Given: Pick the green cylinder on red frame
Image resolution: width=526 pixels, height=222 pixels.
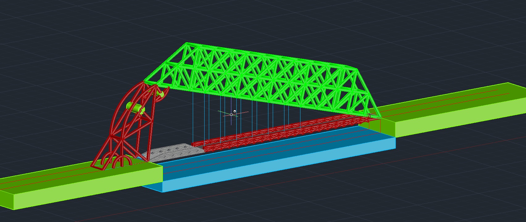Looking at the screenshot, I should point(135,108).
